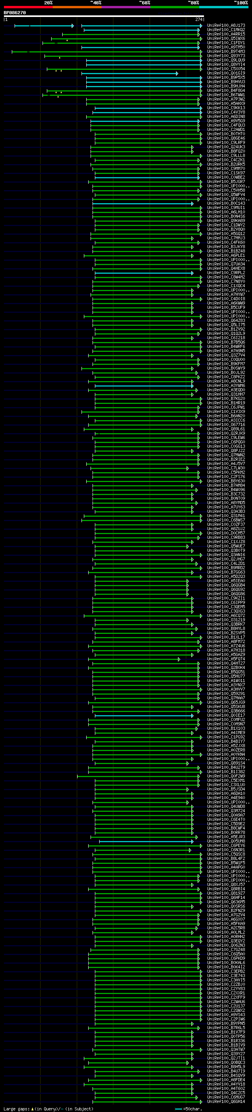Open hit UniRef100_C1FDY1

(226, 43)
